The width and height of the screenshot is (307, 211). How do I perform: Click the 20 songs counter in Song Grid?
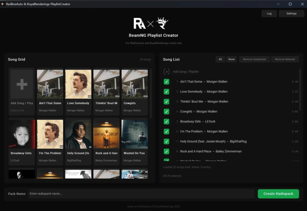[145, 59]
